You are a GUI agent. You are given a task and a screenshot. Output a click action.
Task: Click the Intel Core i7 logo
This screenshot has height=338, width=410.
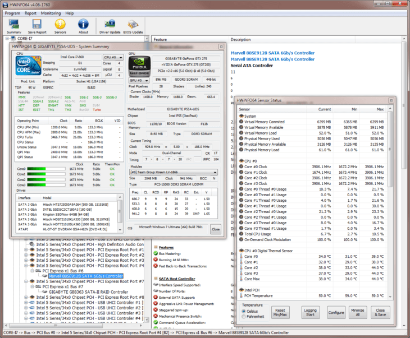(29, 66)
